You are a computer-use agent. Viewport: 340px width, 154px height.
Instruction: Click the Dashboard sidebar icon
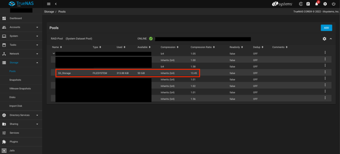click(x=4, y=19)
